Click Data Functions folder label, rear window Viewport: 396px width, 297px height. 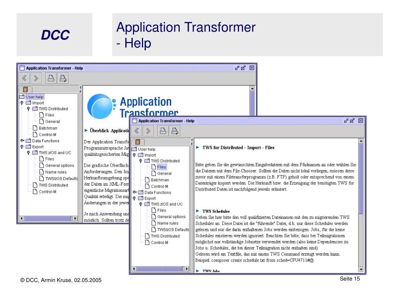[46, 141]
